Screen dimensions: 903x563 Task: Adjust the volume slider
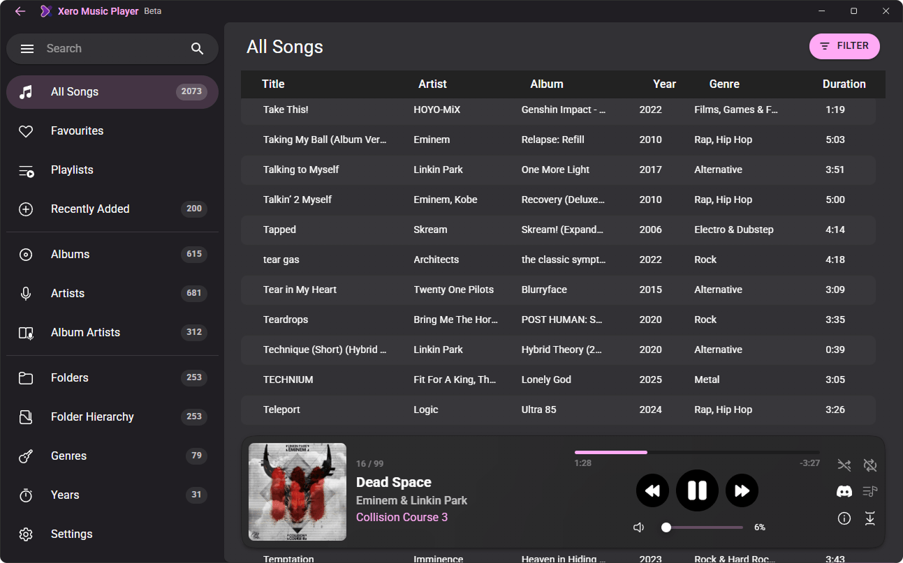click(x=702, y=527)
